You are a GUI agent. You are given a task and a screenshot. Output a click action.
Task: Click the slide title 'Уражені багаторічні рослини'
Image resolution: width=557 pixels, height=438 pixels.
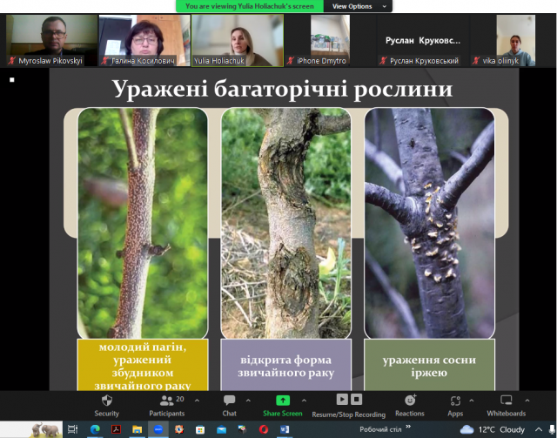pos(282,88)
